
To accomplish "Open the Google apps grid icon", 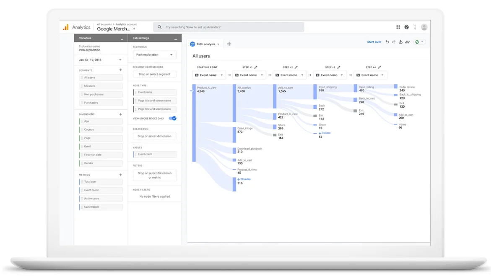I will click(x=398, y=27).
